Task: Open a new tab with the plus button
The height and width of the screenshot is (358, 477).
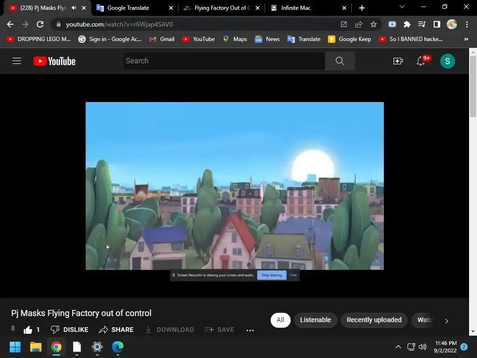Action: point(361,8)
